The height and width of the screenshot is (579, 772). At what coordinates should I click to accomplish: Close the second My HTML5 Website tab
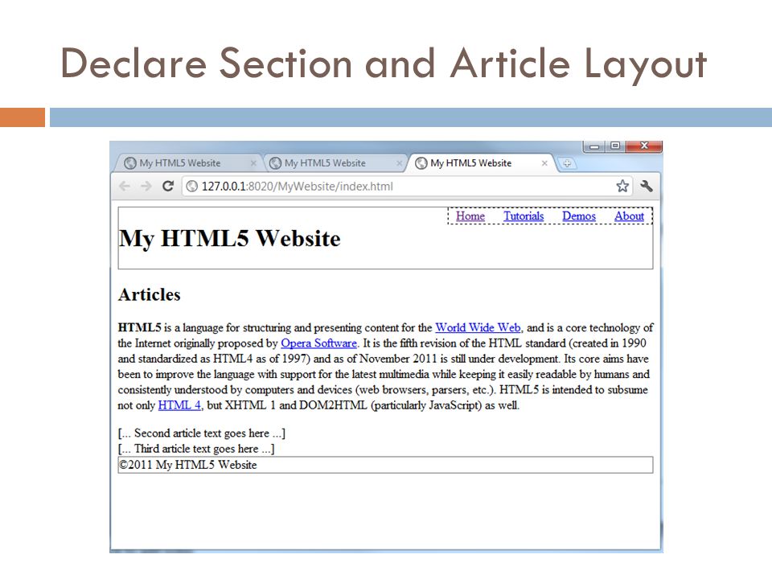399,163
